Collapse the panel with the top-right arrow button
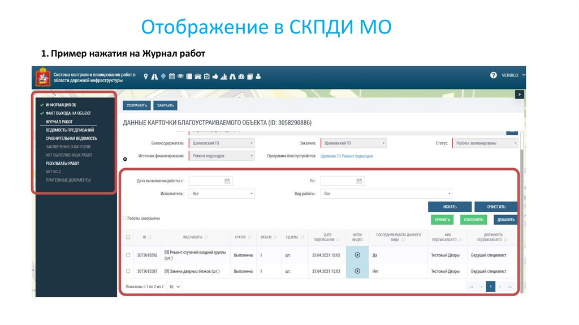This screenshot has height=325, width=579. point(520,95)
